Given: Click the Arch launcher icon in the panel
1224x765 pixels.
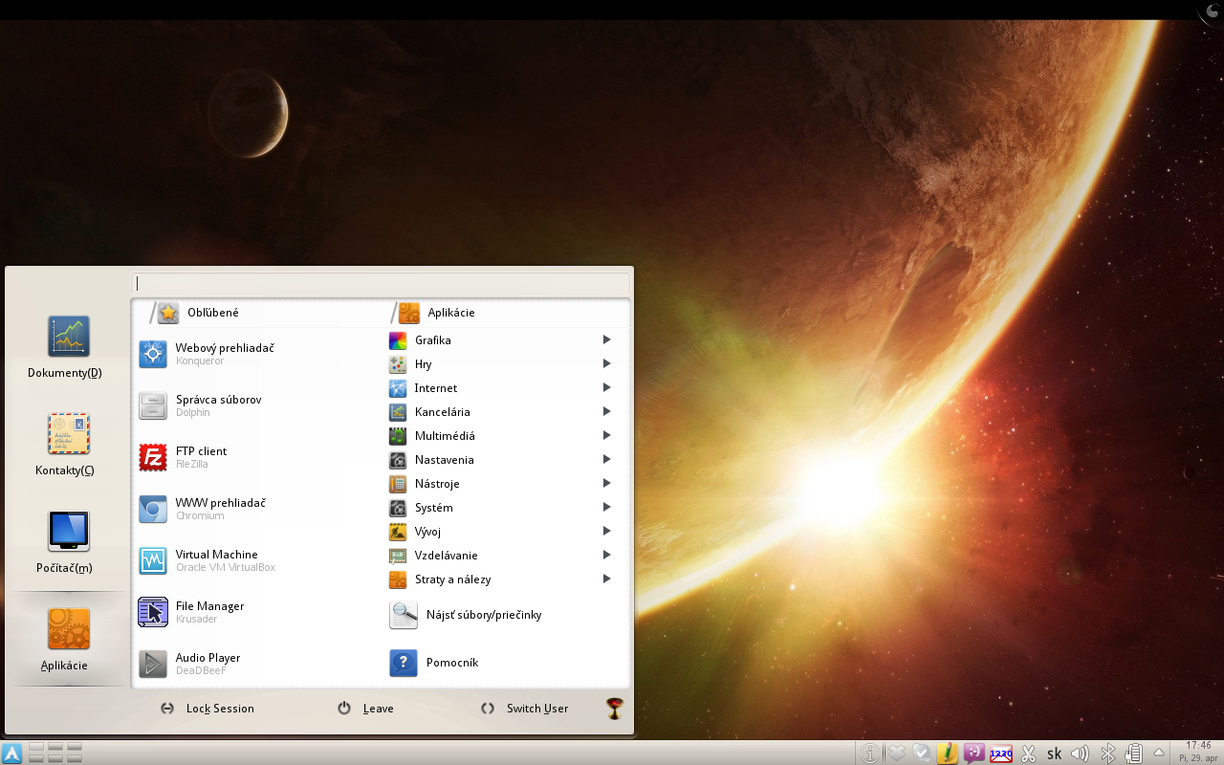Looking at the screenshot, I should click(x=12, y=753).
